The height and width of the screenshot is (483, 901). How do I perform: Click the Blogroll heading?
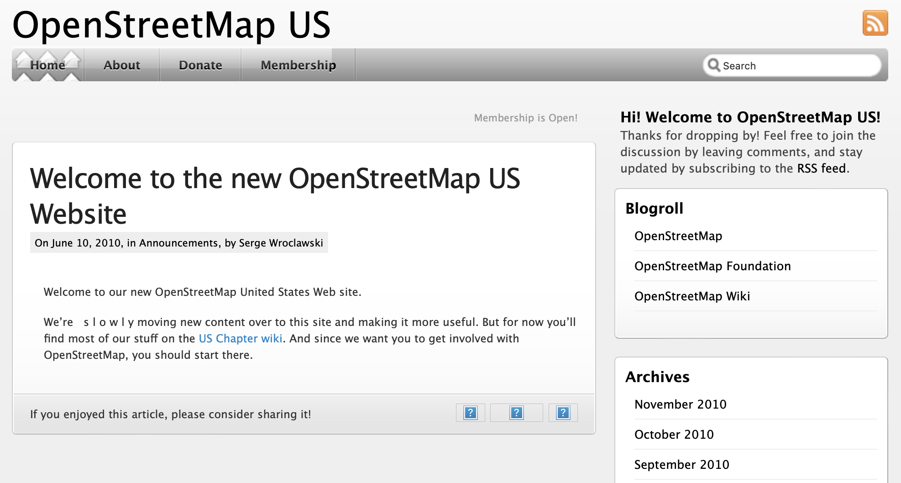(654, 208)
